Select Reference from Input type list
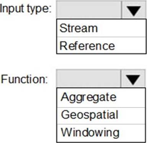 pos(101,45)
